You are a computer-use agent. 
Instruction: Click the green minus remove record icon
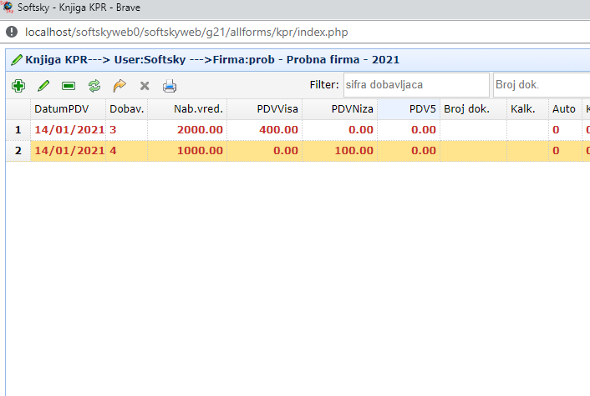pos(69,86)
